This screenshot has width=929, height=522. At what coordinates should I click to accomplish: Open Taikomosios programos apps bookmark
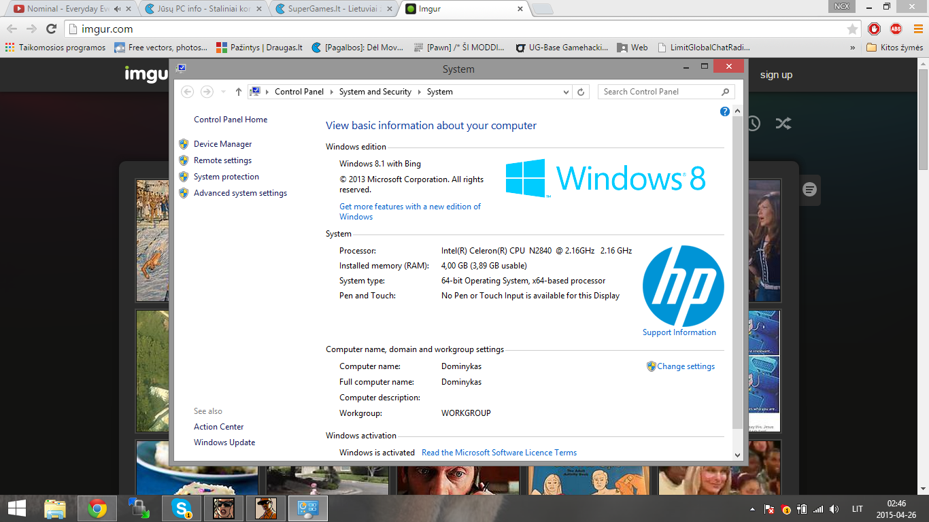click(x=55, y=48)
